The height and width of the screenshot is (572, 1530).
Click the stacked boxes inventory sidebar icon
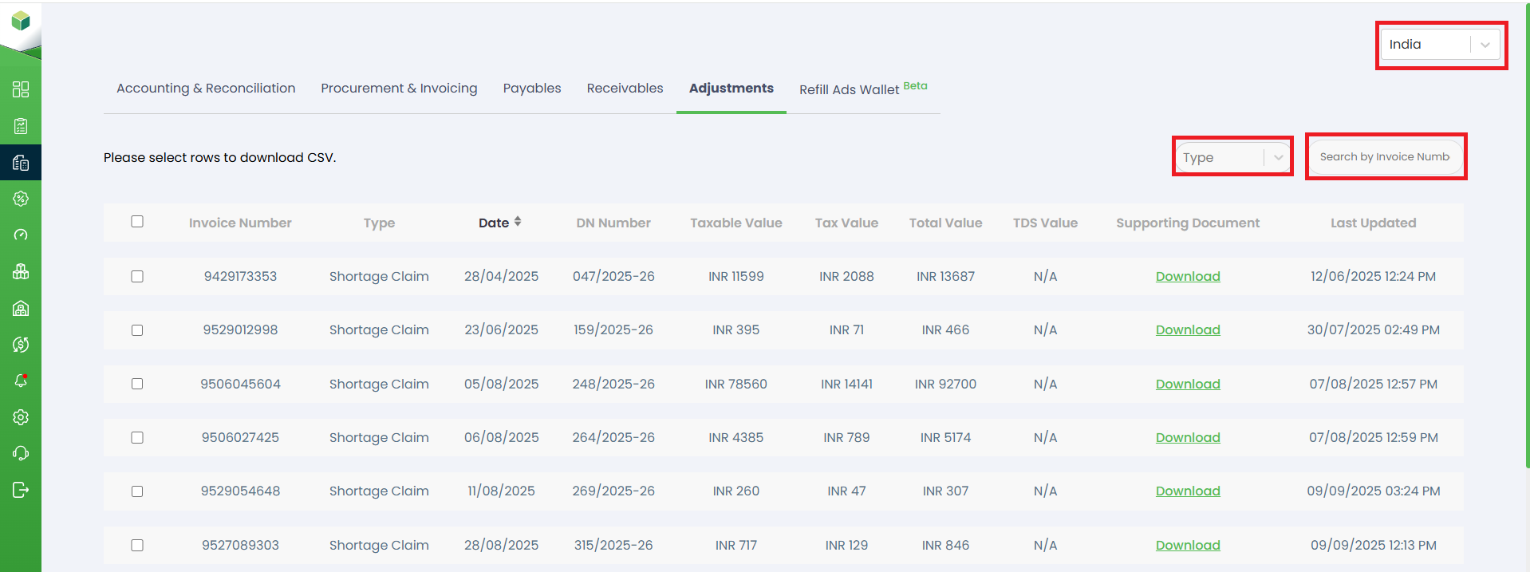21,271
